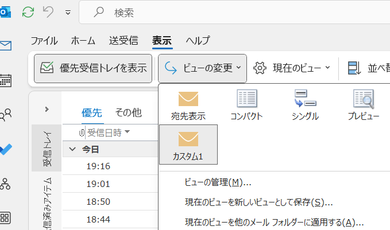Open the ファイル menu tab
This screenshot has height=230, width=390.
tap(44, 41)
